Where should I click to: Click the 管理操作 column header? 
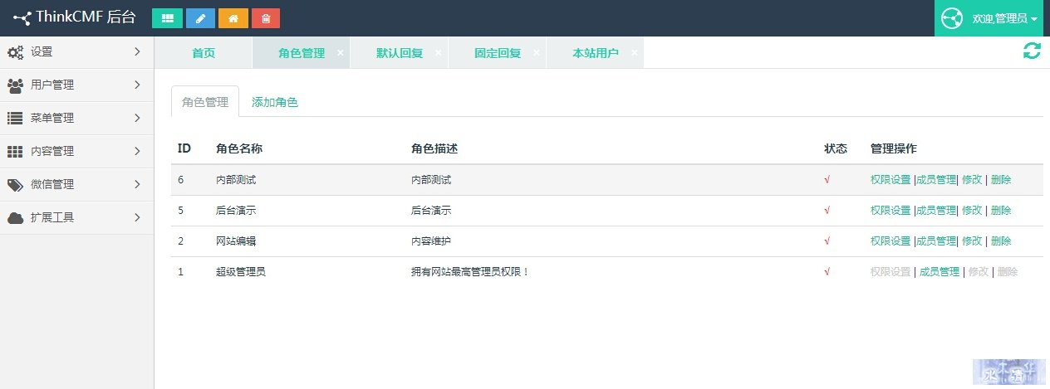tap(894, 148)
